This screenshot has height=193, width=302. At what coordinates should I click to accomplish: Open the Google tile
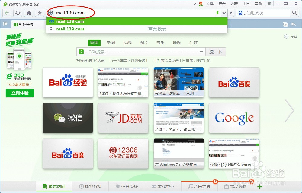[234, 118]
